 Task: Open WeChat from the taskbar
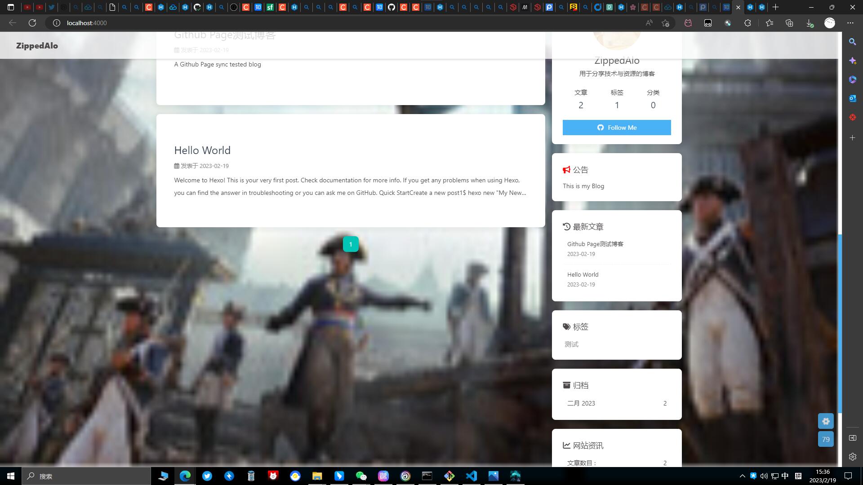point(361,476)
